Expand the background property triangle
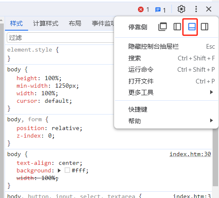 59,170
